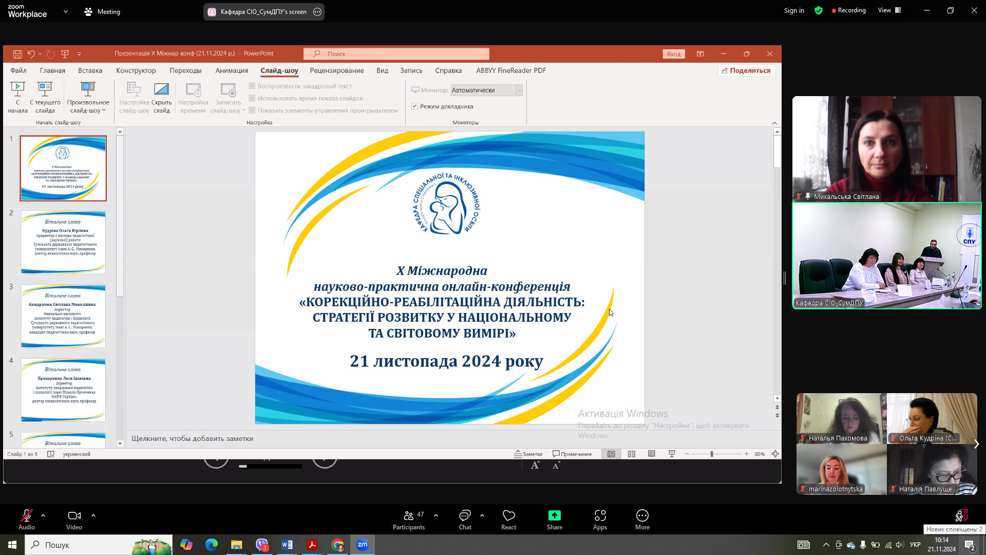Open Microsoft Word from the taskbar
986x555 pixels.
tap(287, 545)
